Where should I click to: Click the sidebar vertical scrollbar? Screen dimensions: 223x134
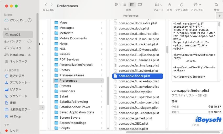[38, 56]
